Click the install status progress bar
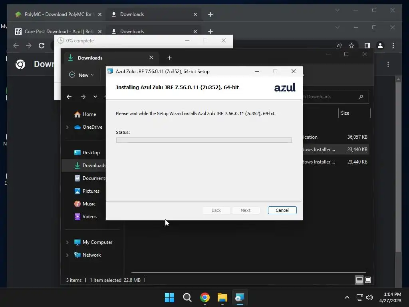Image resolution: width=409 pixels, height=307 pixels. pos(204,140)
